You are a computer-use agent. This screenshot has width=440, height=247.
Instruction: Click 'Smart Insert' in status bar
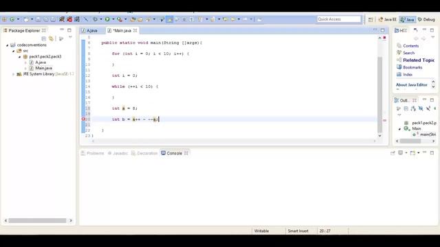point(298,231)
